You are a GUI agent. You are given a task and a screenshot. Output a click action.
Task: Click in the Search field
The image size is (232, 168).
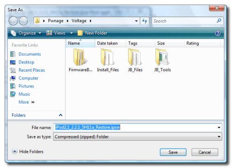pyautogui.click(x=184, y=21)
